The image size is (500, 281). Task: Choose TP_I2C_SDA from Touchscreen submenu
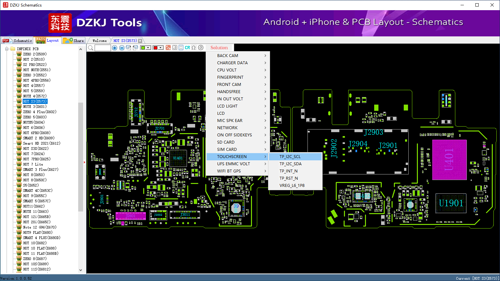295,164
